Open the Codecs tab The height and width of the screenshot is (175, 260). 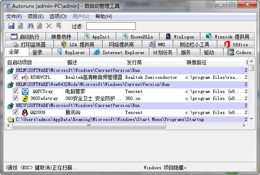tap(239, 52)
